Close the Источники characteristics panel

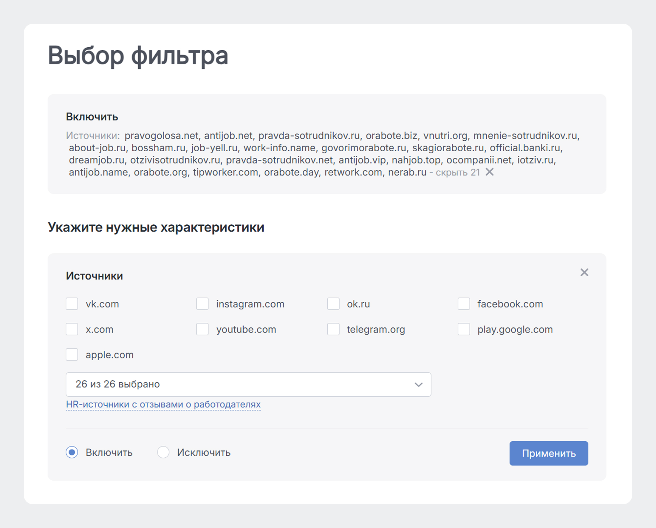(584, 272)
